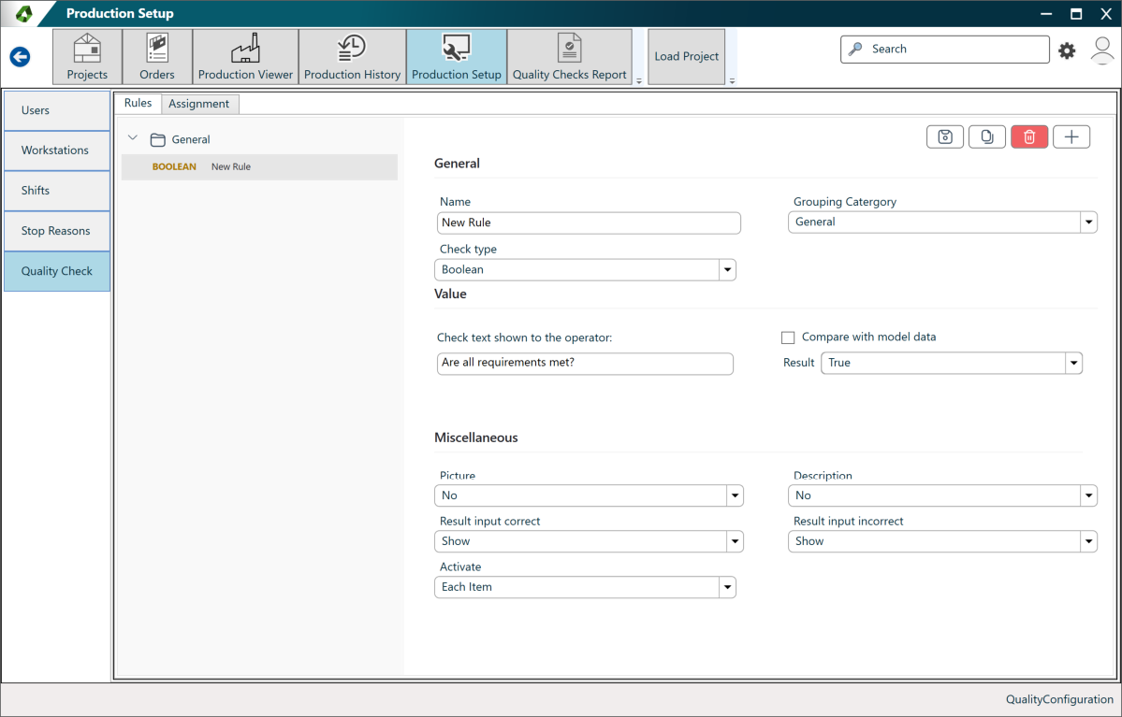Select the Production Setup toolbar item

tap(457, 56)
